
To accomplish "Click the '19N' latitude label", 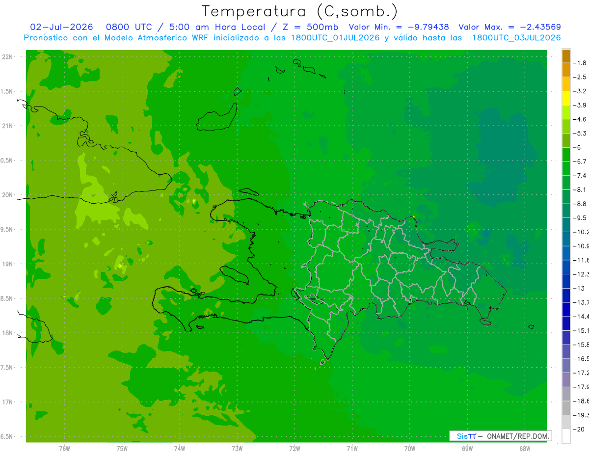I will [x=8, y=264].
